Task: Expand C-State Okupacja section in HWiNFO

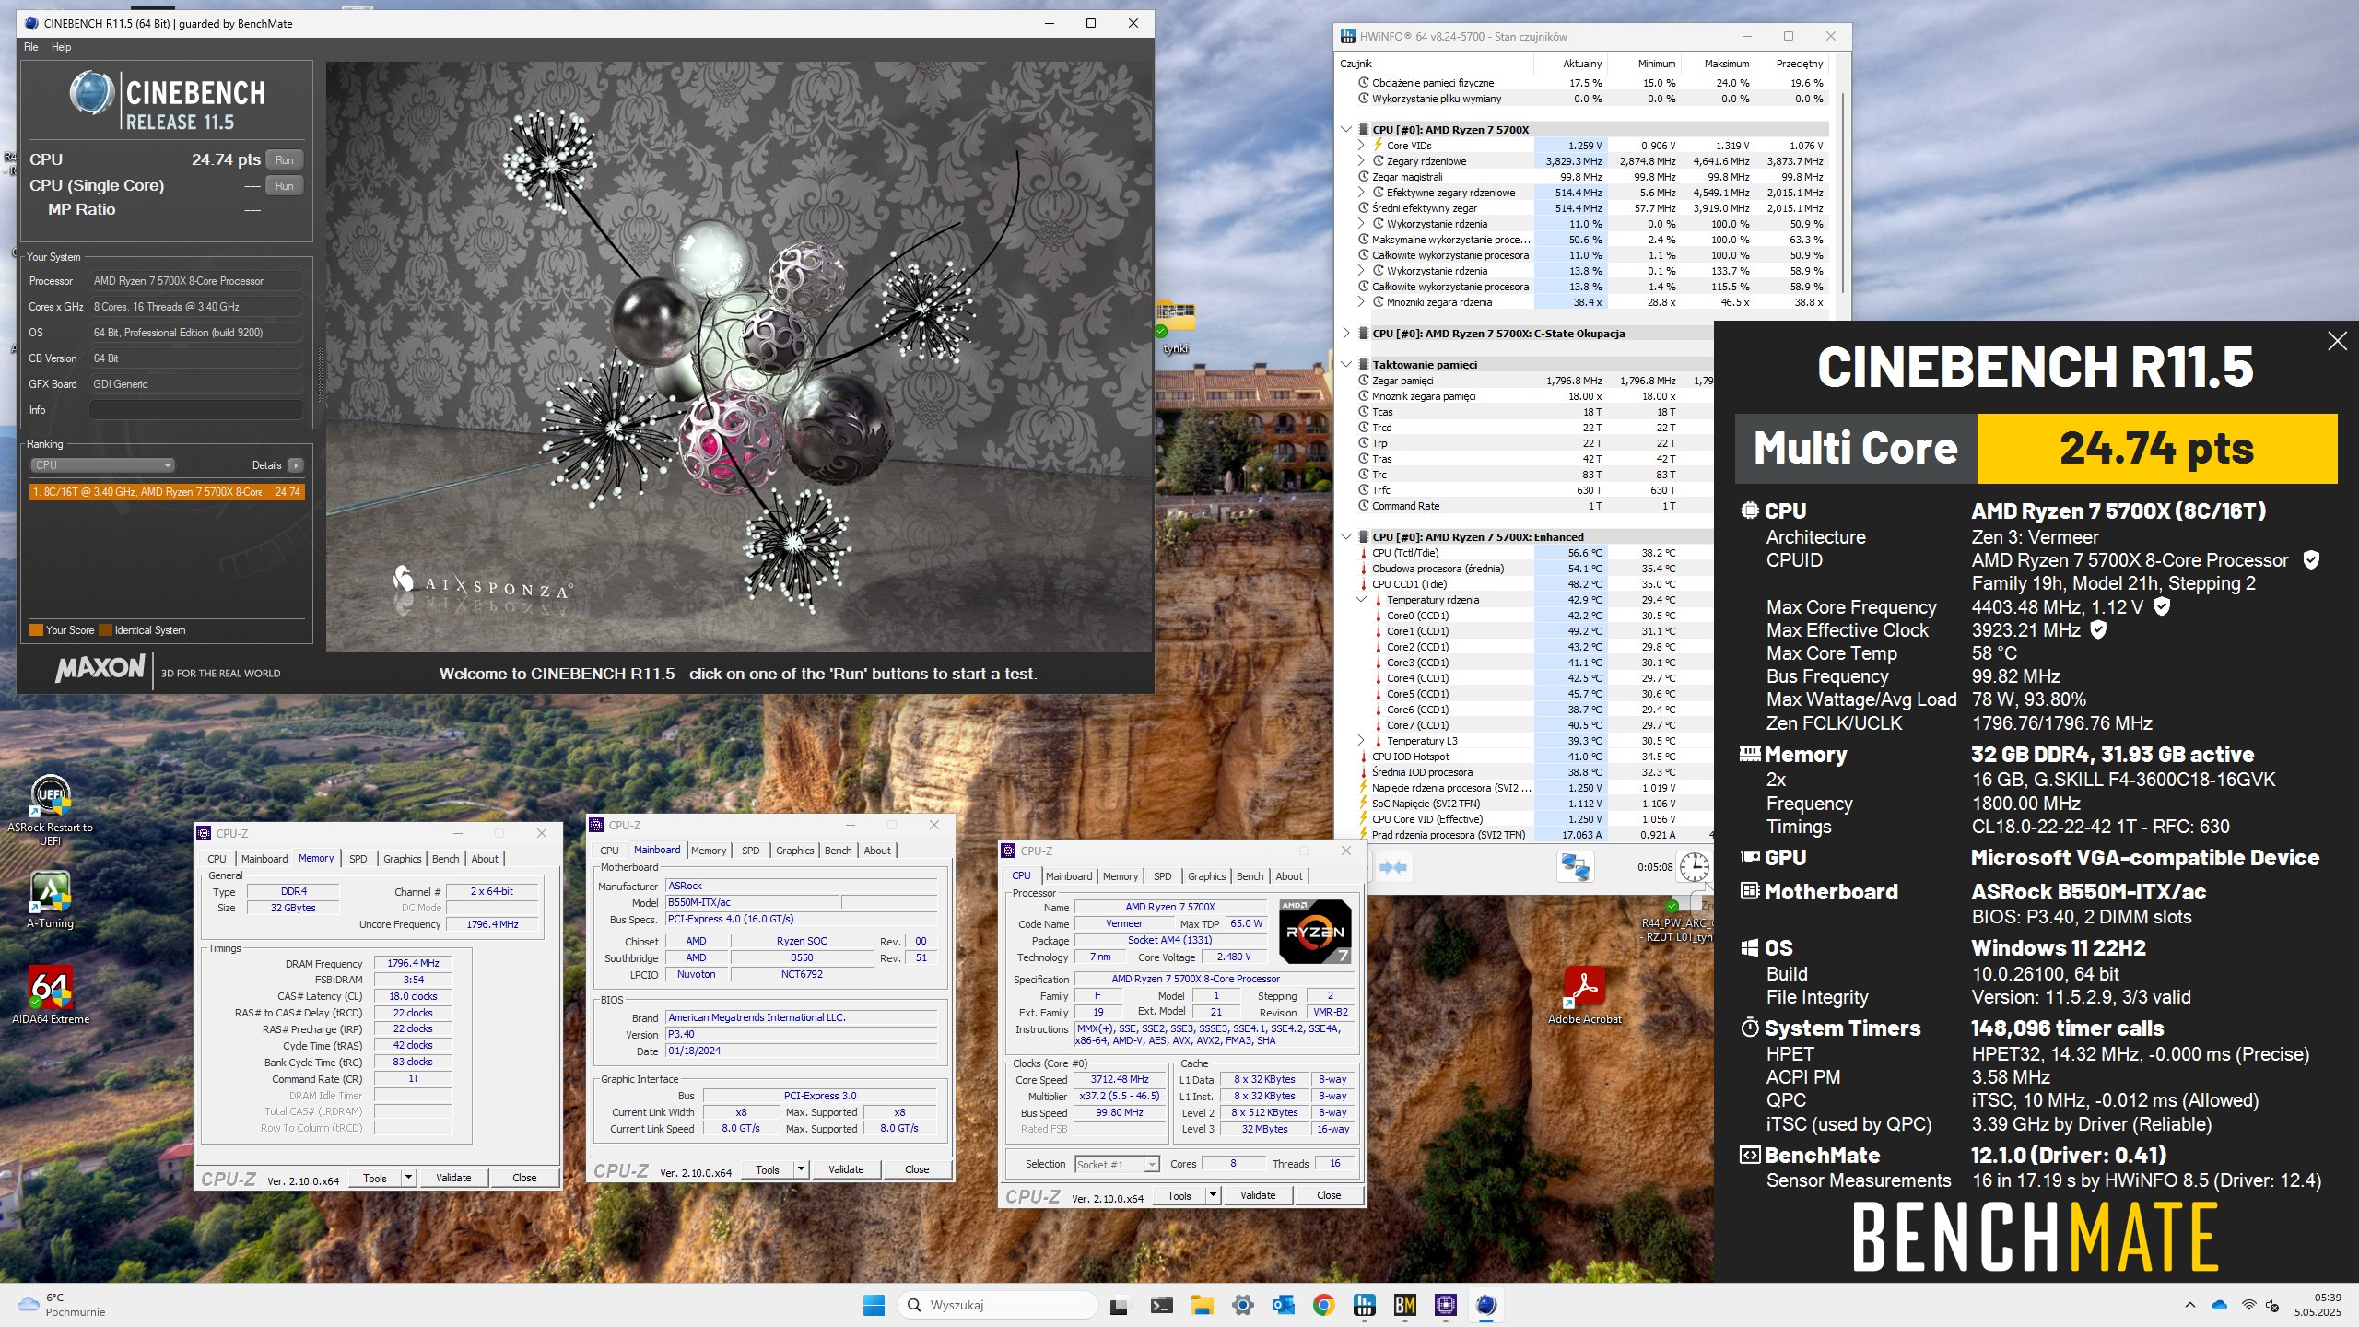Action: (1346, 334)
